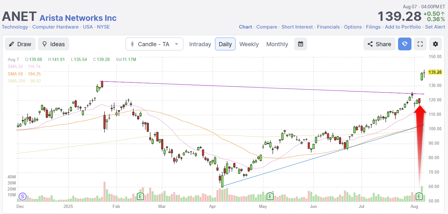
Task: Open the Computer Hardware industry link
Action: tap(55, 27)
